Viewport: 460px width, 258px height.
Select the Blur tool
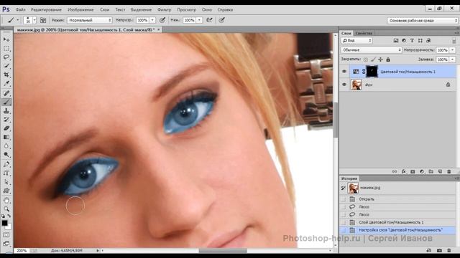6,146
